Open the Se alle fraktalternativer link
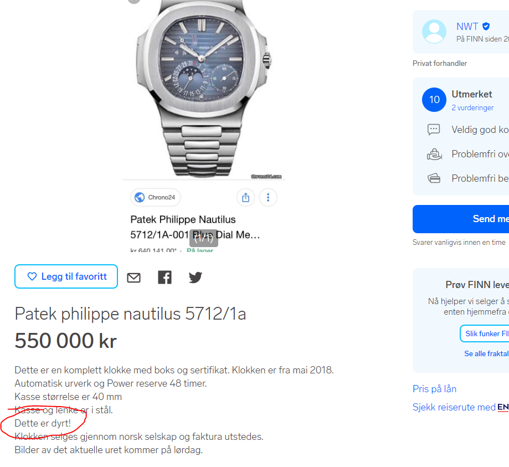Viewport: 509px width, 467px height. (486, 353)
